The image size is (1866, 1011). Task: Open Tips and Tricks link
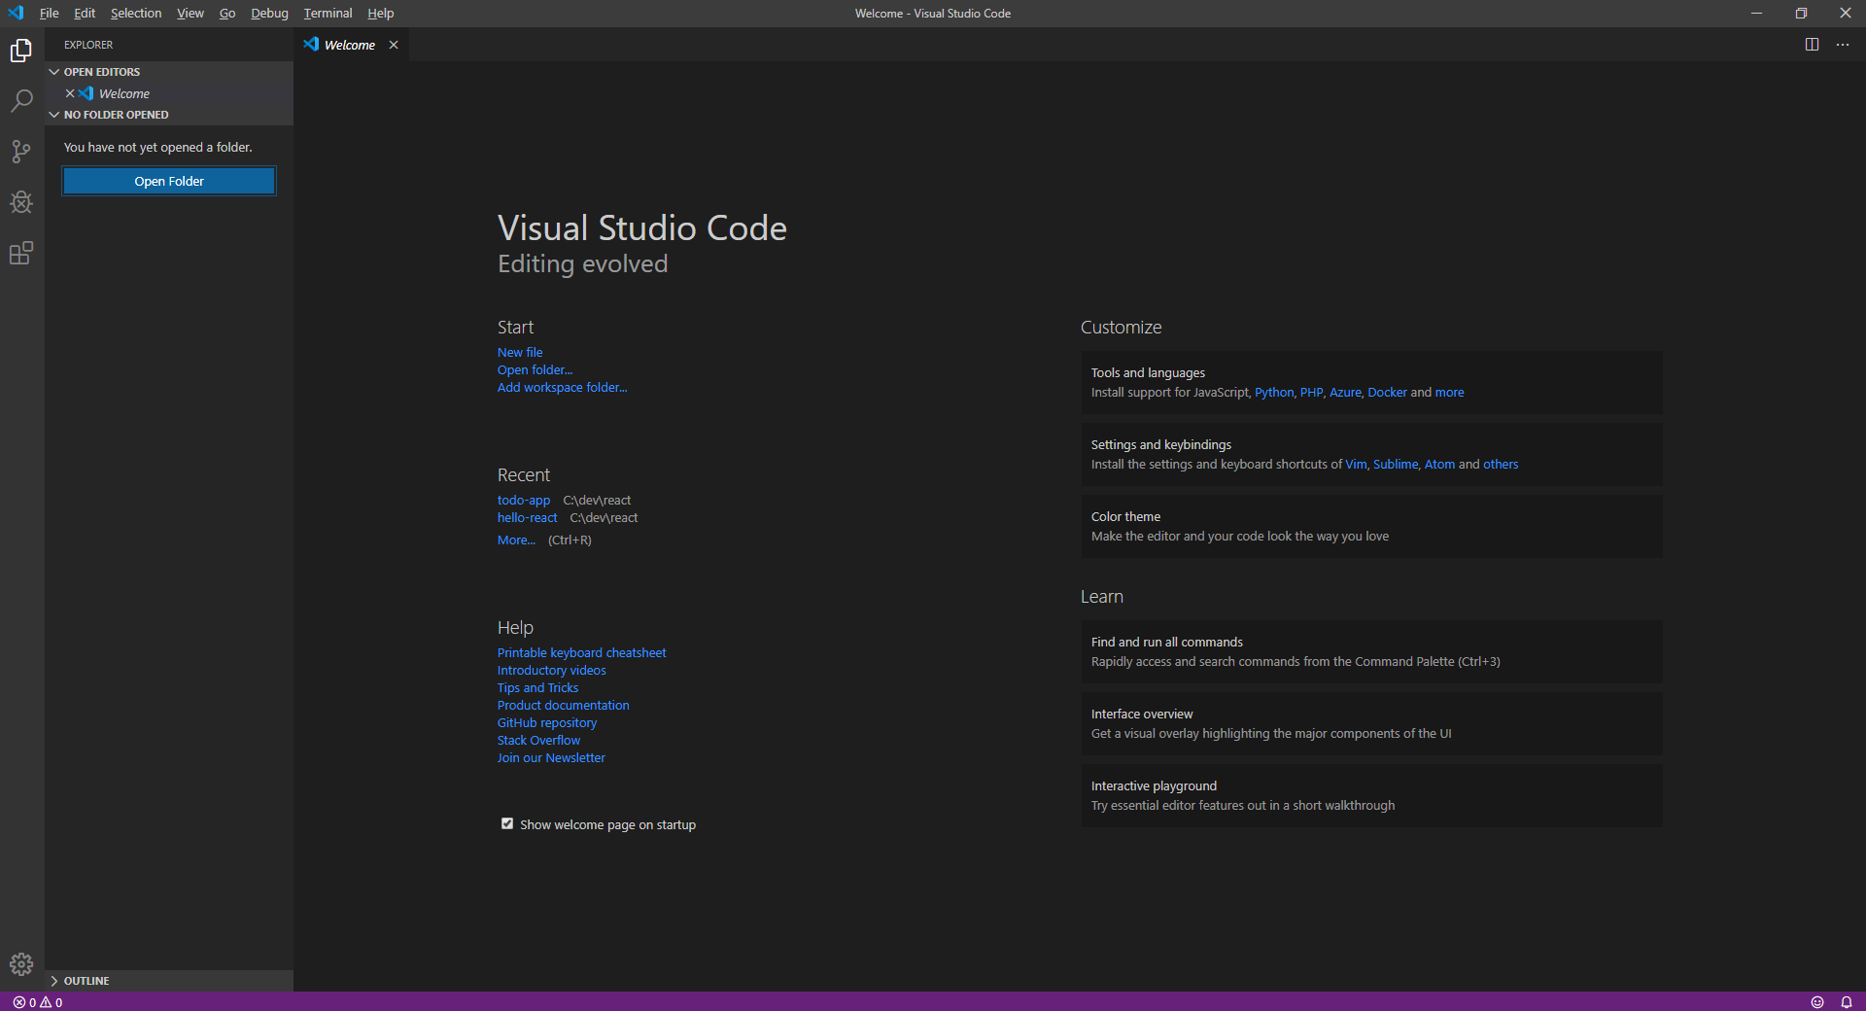(537, 687)
